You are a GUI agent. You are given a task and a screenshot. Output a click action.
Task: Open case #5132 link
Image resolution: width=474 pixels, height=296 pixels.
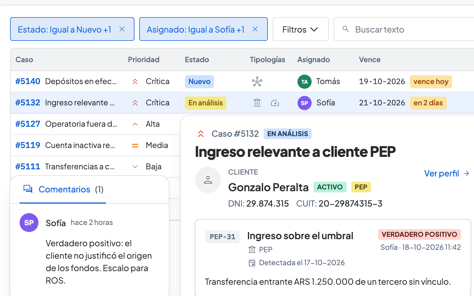click(x=28, y=103)
